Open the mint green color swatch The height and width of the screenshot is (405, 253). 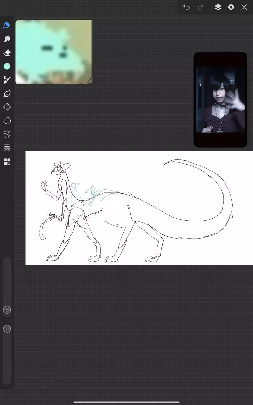pyautogui.click(x=7, y=66)
